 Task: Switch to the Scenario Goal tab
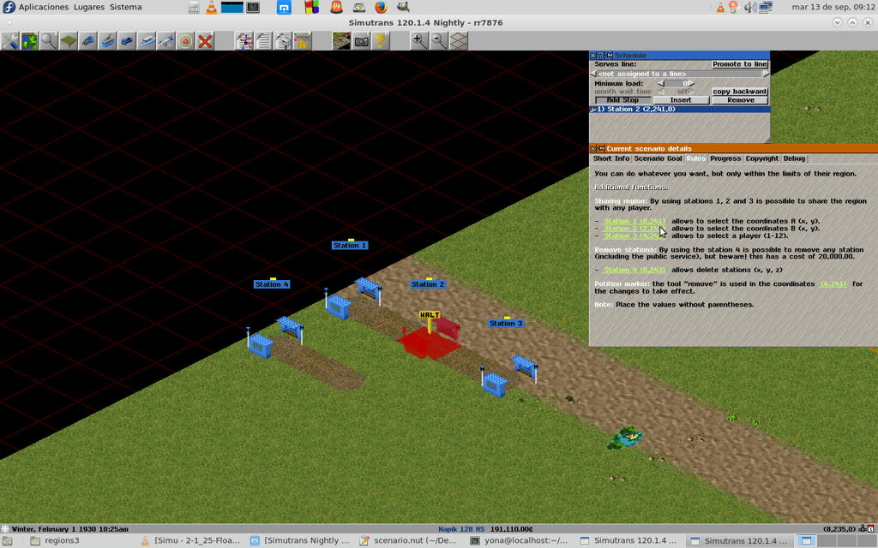pos(658,158)
